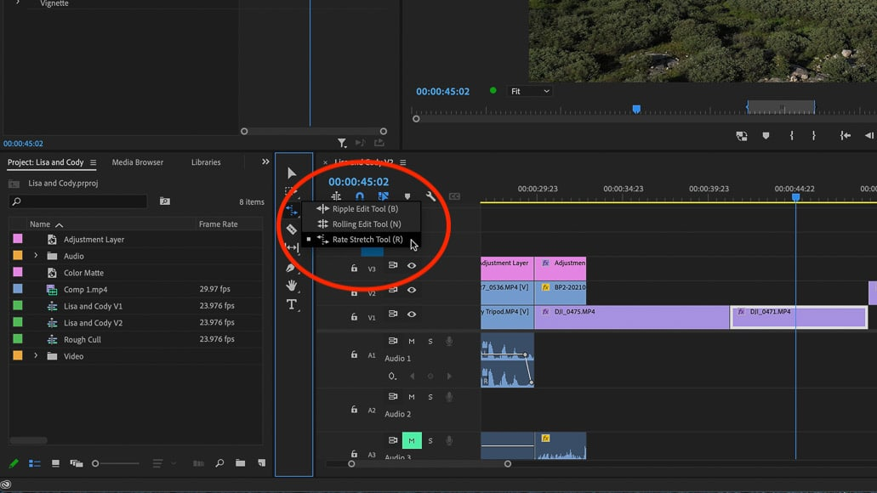Click Go to In in Program monitor
This screenshot has height=493, width=877.
click(x=846, y=135)
